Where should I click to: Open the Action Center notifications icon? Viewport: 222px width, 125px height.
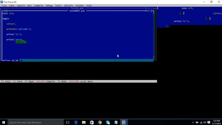tap(209, 122)
